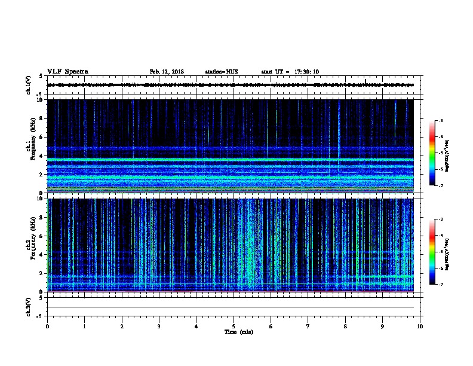The height and width of the screenshot is (366, 473).
Task: Click time-axis tick label "2"
Action: (122, 327)
